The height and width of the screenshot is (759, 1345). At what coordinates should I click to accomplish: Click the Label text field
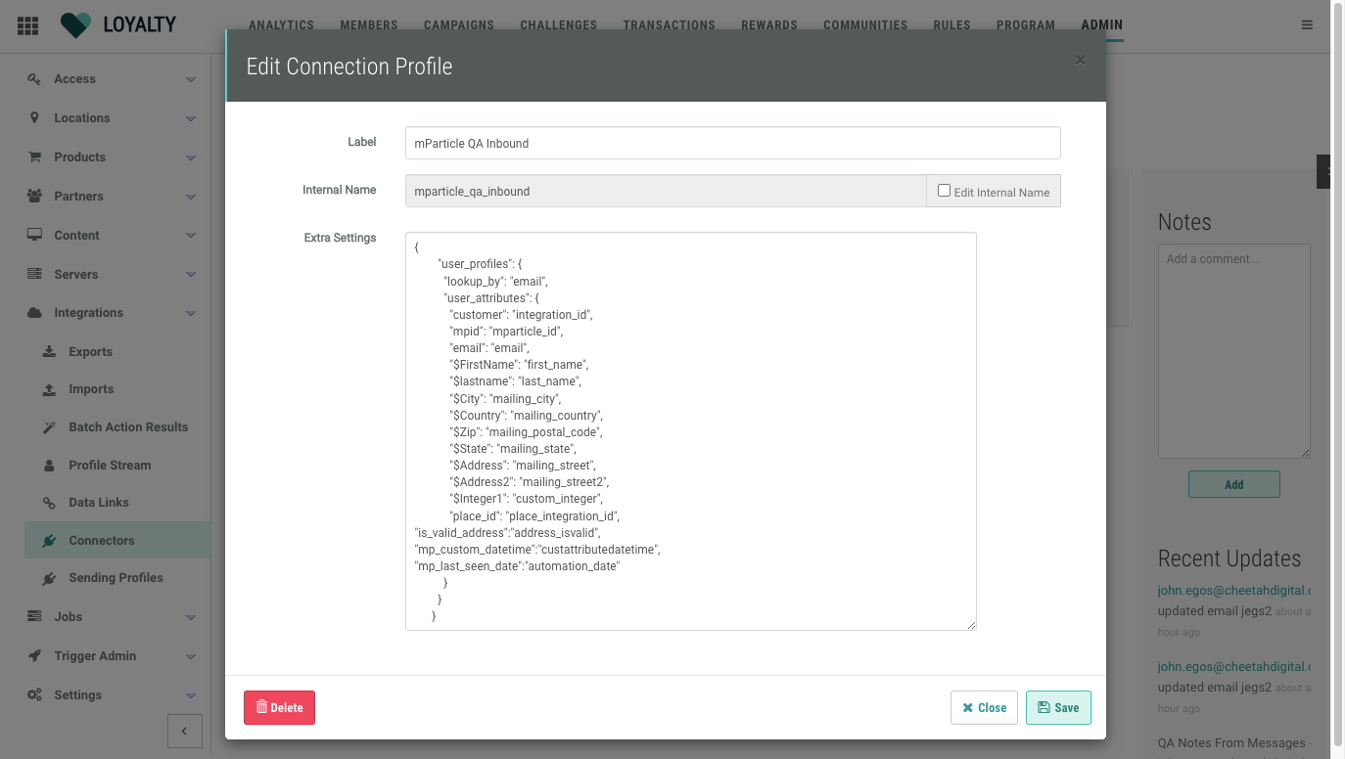(732, 143)
